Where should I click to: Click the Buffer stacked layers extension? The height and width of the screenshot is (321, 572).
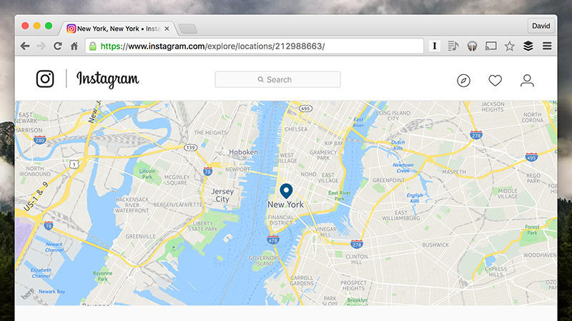[528, 46]
